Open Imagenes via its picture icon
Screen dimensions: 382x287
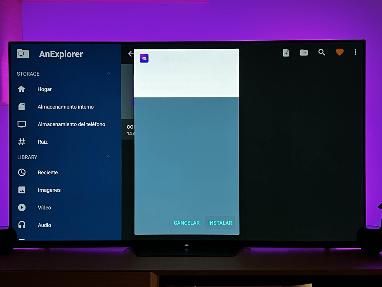click(22, 190)
